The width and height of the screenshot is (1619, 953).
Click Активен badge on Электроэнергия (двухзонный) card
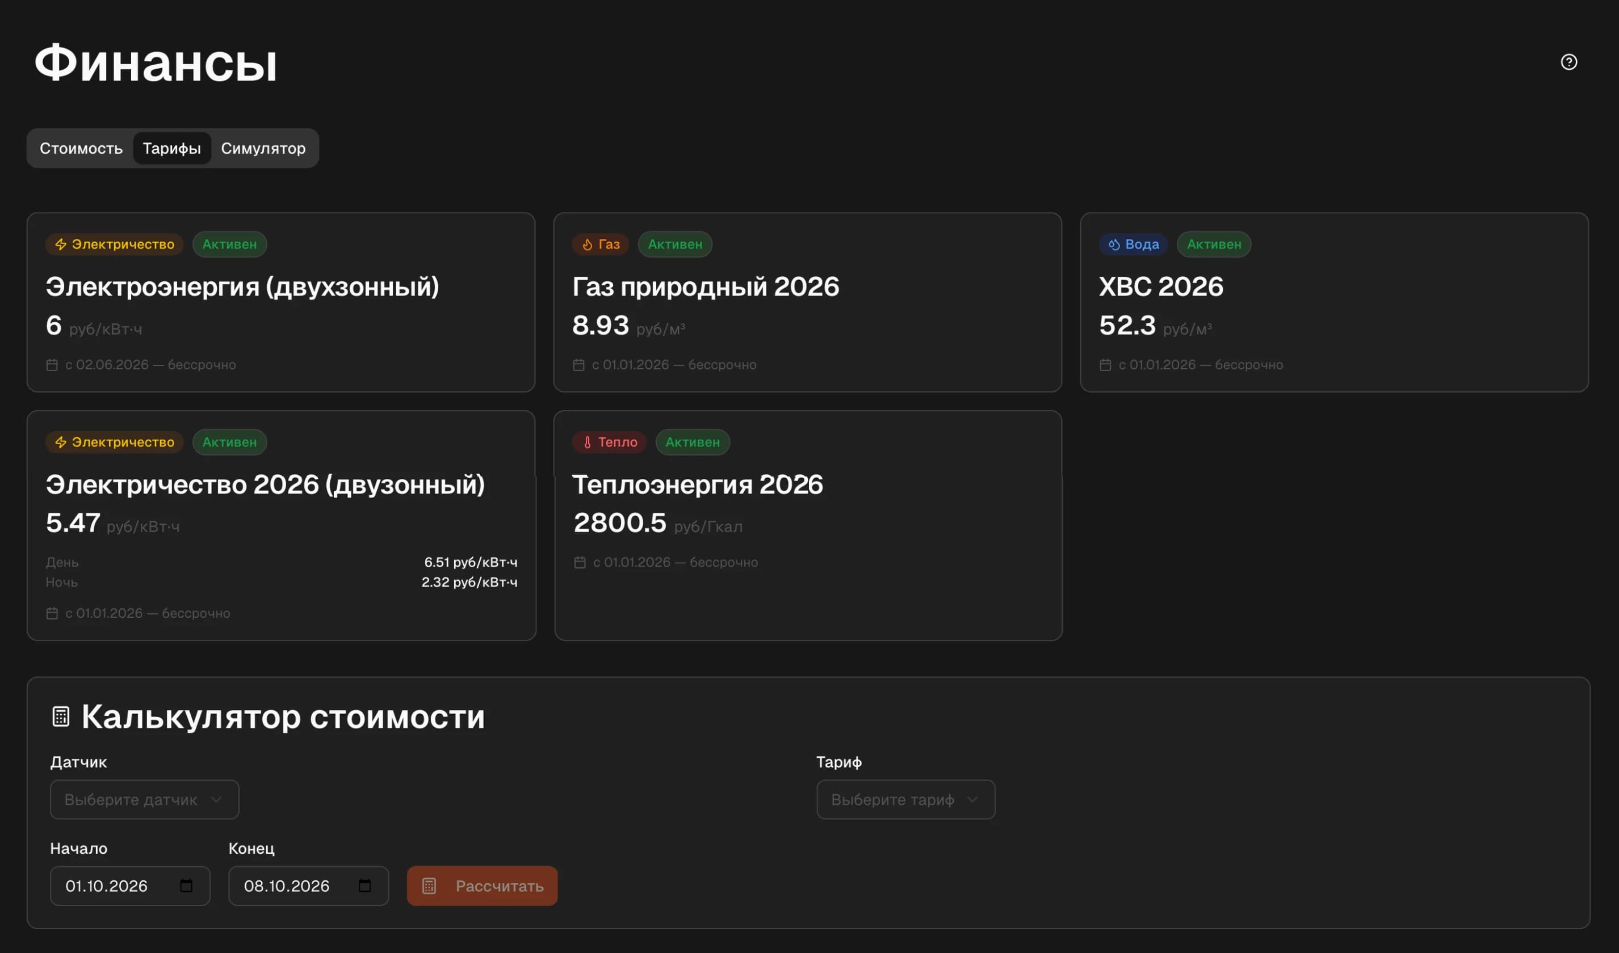[x=229, y=244]
